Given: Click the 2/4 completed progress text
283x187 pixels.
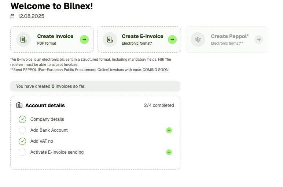Looking at the screenshot, I should click(x=159, y=105).
